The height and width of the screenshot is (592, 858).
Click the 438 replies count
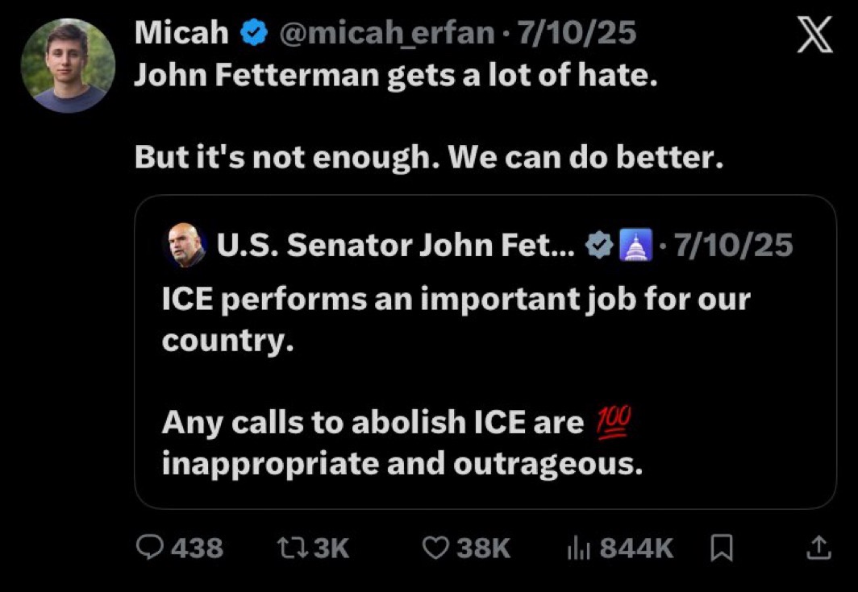pos(197,548)
